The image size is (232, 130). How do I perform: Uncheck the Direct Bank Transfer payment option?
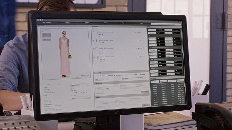114,75
